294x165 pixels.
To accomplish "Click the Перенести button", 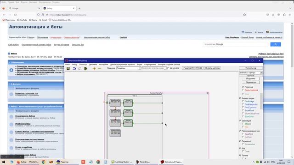I will [x=251, y=82].
